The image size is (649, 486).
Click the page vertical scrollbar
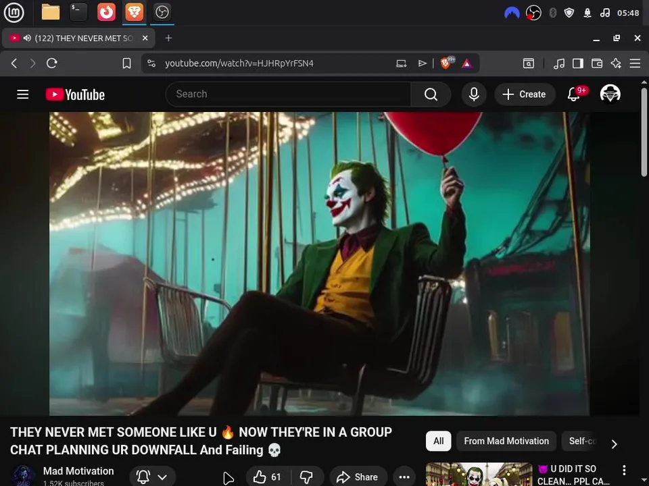point(644,132)
